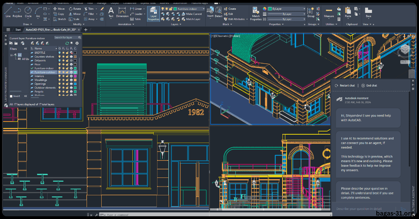Change color swatch of Counters-shelves layer
Viewport: 419px width, 219px height.
75,56
